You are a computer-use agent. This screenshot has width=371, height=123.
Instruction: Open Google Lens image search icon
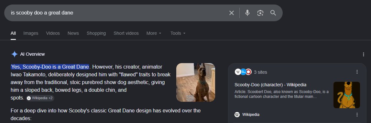260,13
